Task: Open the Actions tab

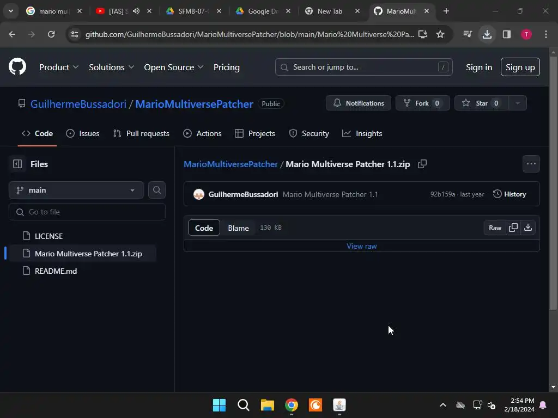Action: (x=202, y=134)
